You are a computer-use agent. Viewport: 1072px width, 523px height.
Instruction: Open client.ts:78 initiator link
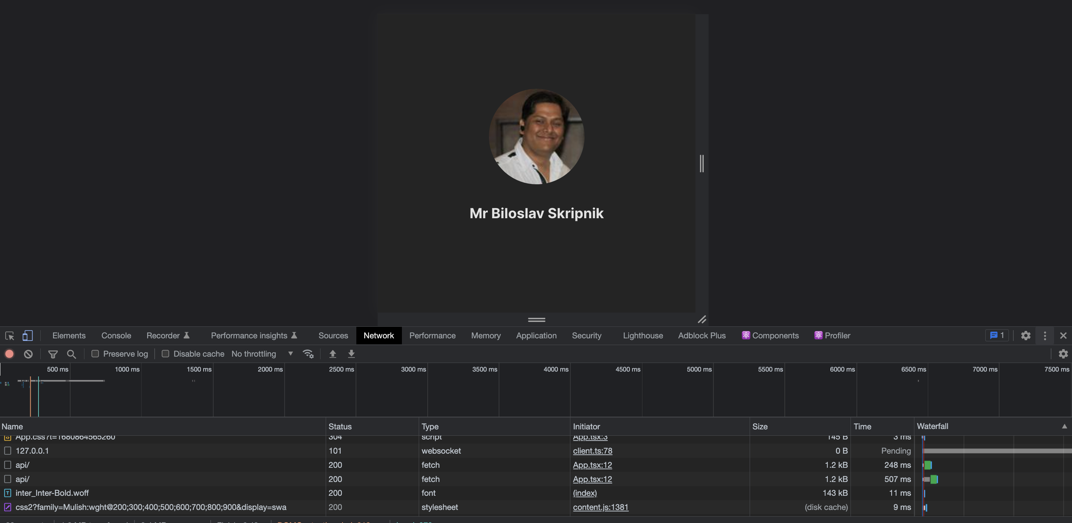[x=593, y=451]
